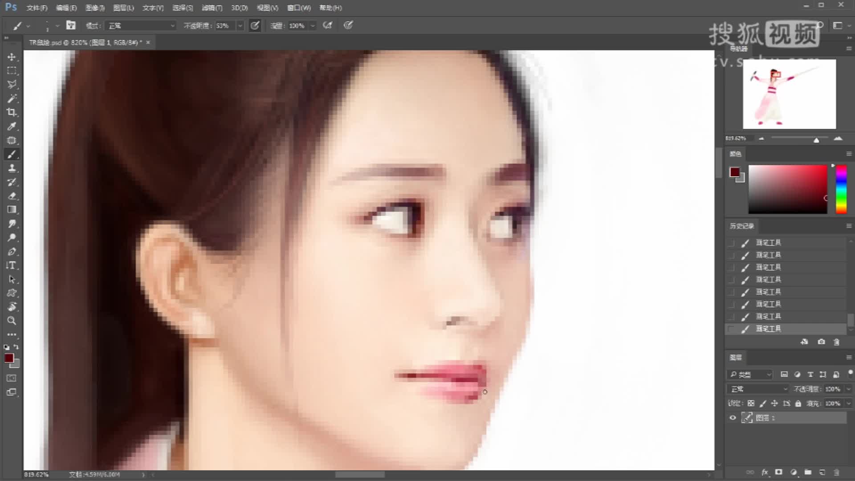
Task: Open the layer blend mode dropdown
Action: coord(757,389)
